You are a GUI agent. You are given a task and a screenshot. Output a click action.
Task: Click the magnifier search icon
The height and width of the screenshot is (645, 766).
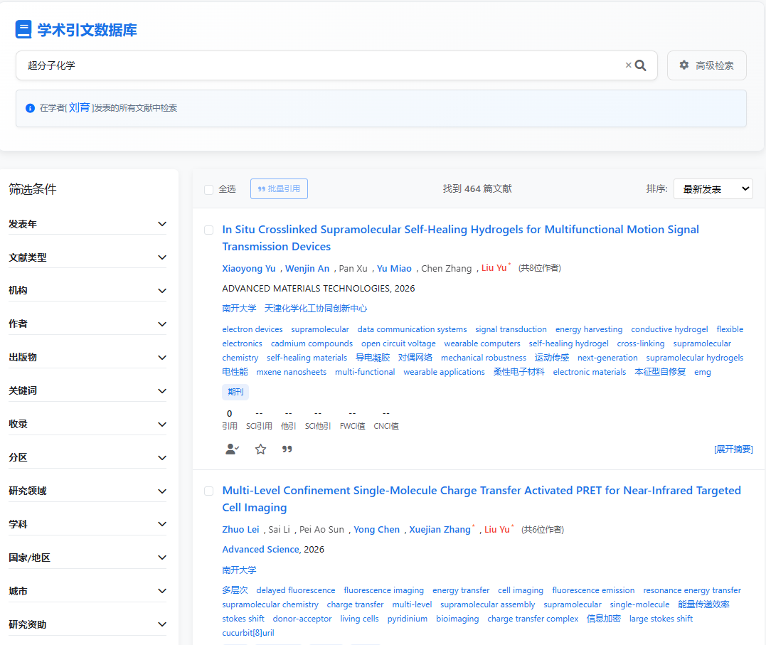click(640, 65)
